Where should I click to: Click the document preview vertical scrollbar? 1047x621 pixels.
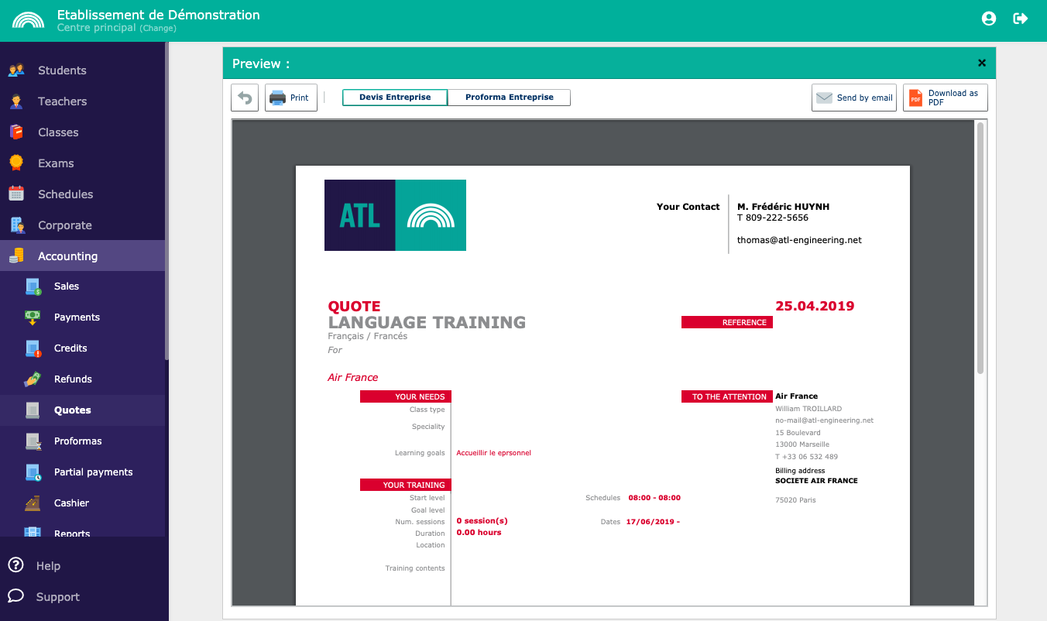[x=980, y=248]
